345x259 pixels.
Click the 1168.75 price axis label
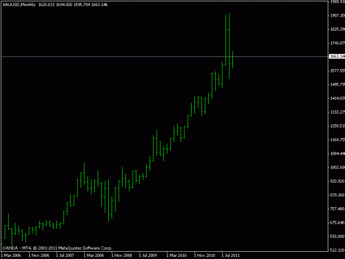[337, 140]
